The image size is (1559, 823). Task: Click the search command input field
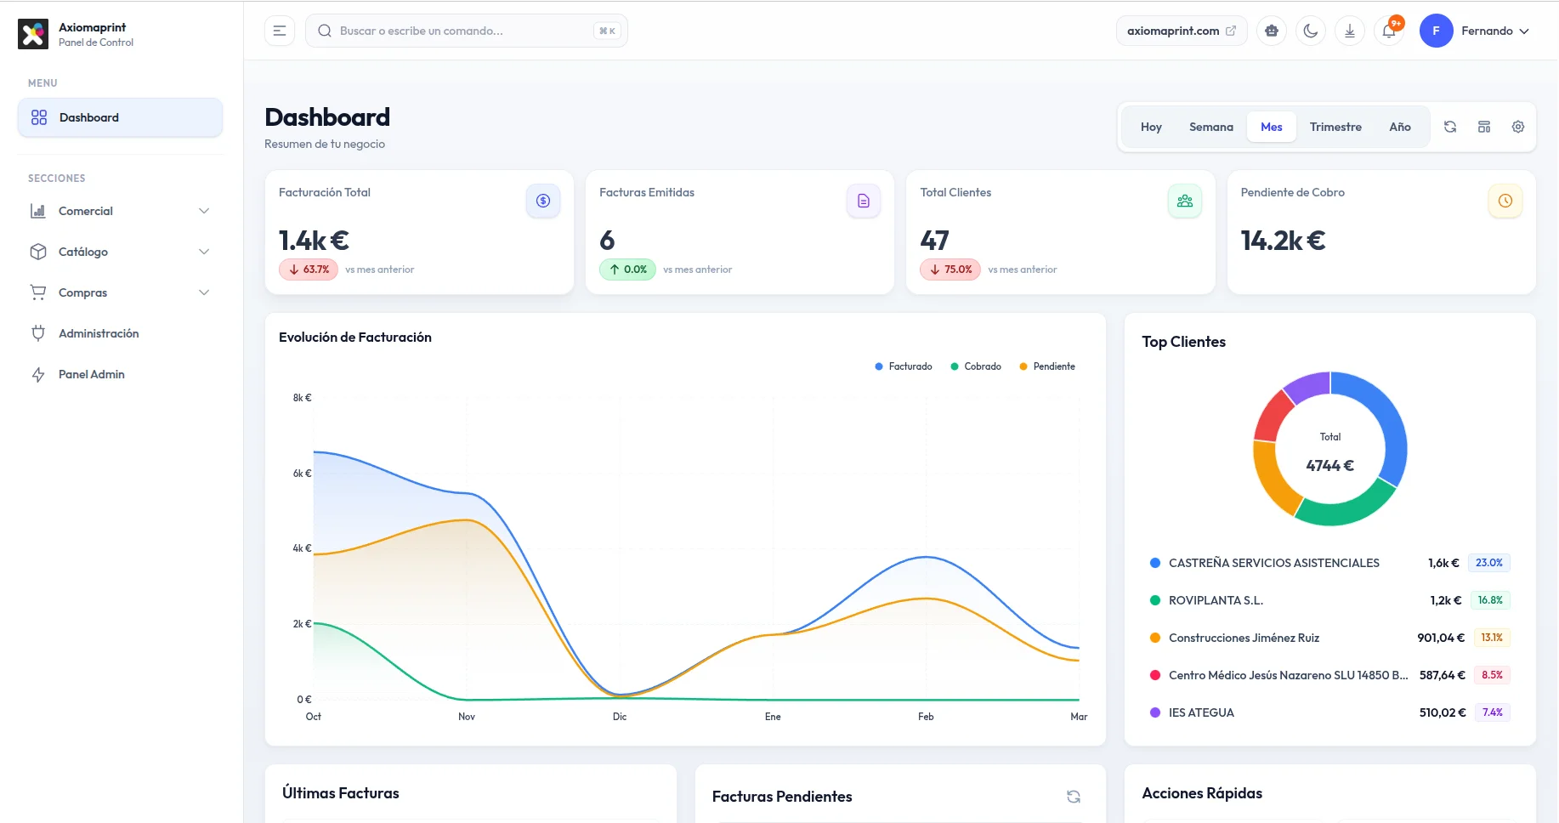tap(466, 30)
